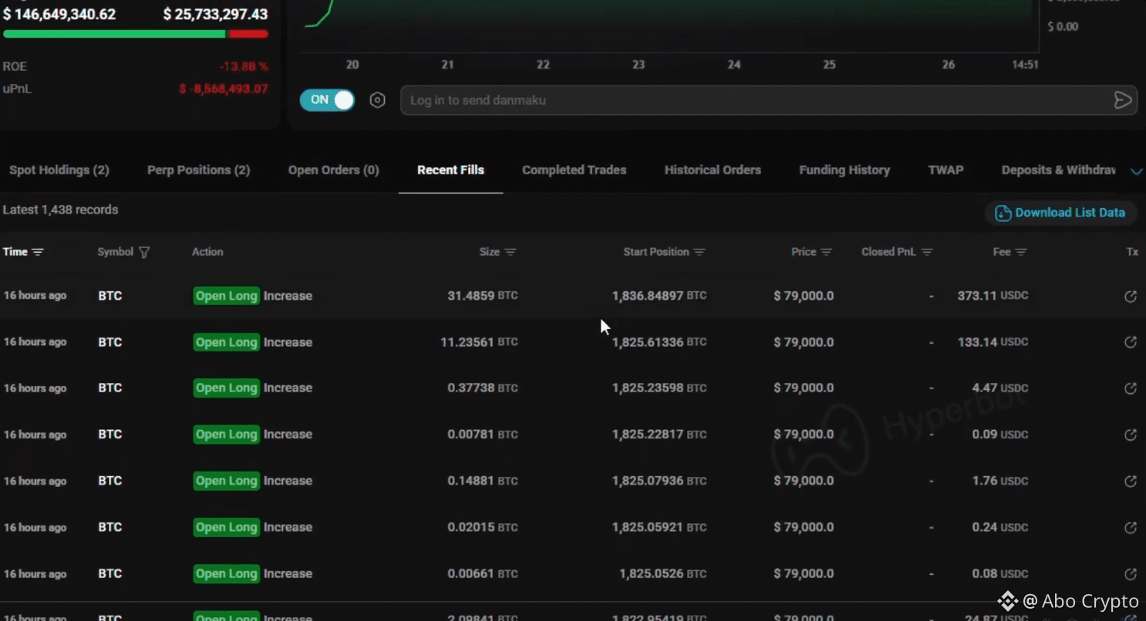
Task: Click Open Long badge in 31.4859 BTC row
Action: point(227,296)
